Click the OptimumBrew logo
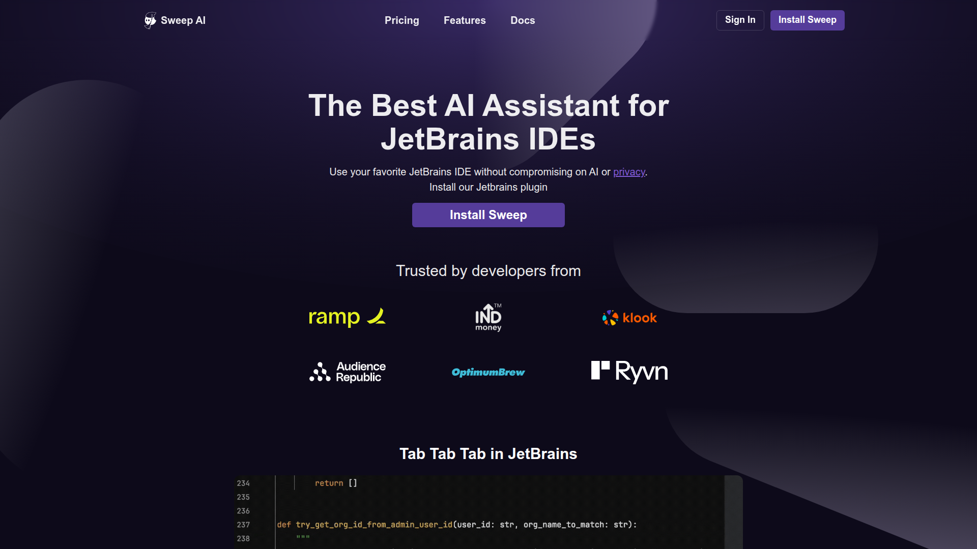 pyautogui.click(x=488, y=372)
